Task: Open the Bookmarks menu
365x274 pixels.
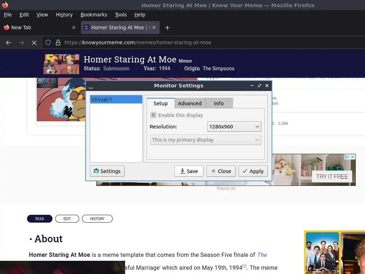Action: click(94, 15)
